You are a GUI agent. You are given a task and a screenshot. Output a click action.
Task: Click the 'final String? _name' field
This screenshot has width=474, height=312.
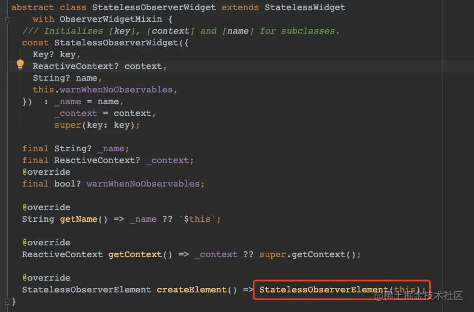(76, 148)
